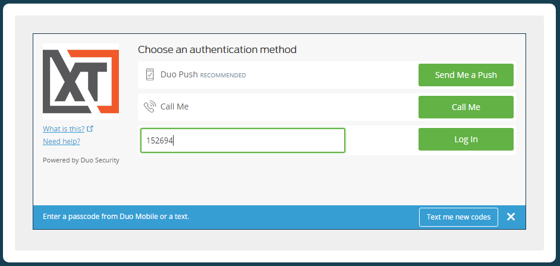
Task: Dismiss the blue passcode message with X
Action: click(x=511, y=217)
